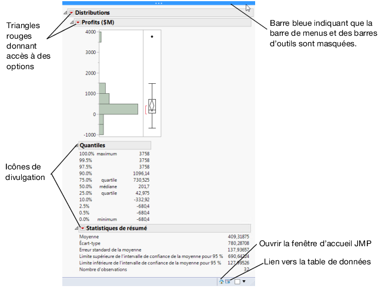Click the 4000 axis label on histogram
Image resolution: width=388 pixels, height=289 pixels.
(x=91, y=32)
